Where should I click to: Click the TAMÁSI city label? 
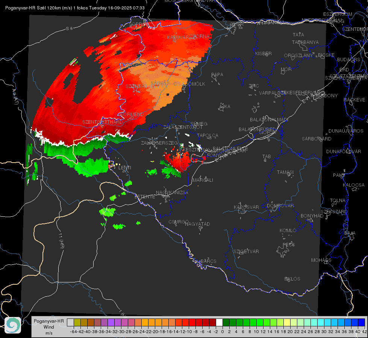click(285, 172)
